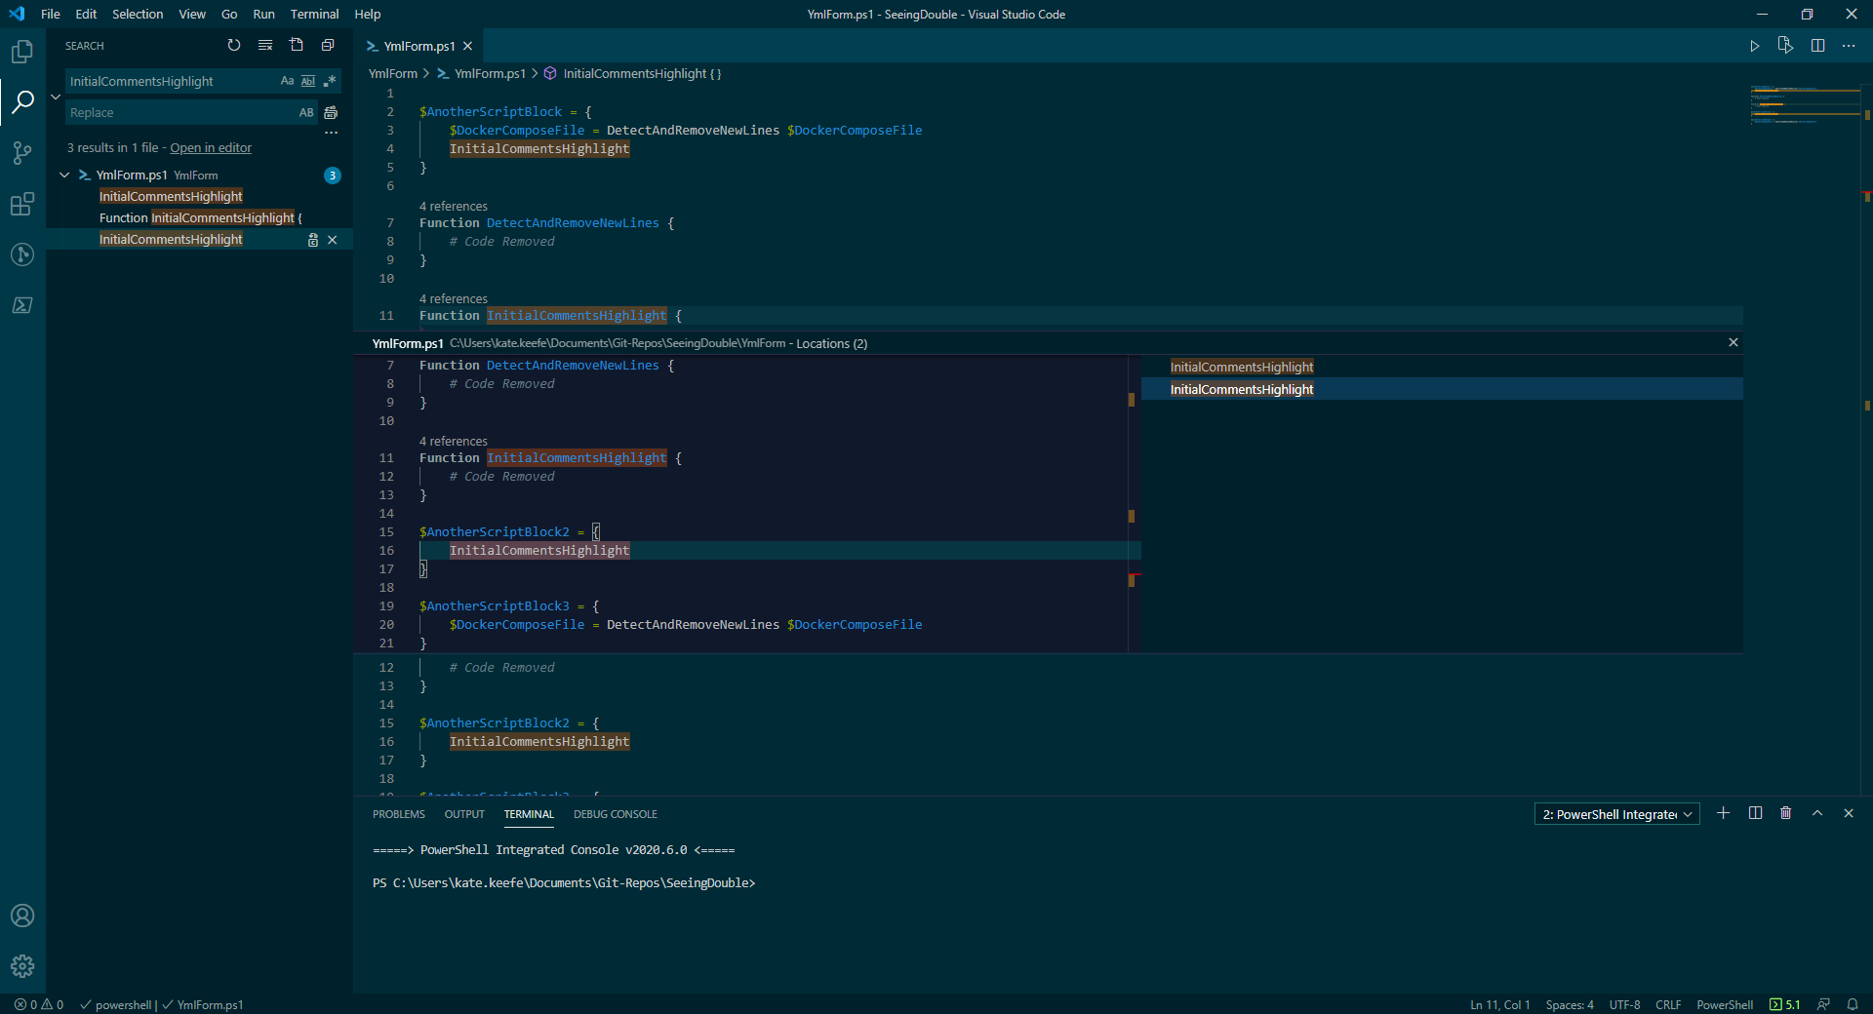Dismiss the third search result
The height and width of the screenshot is (1014, 1873).
(333, 240)
